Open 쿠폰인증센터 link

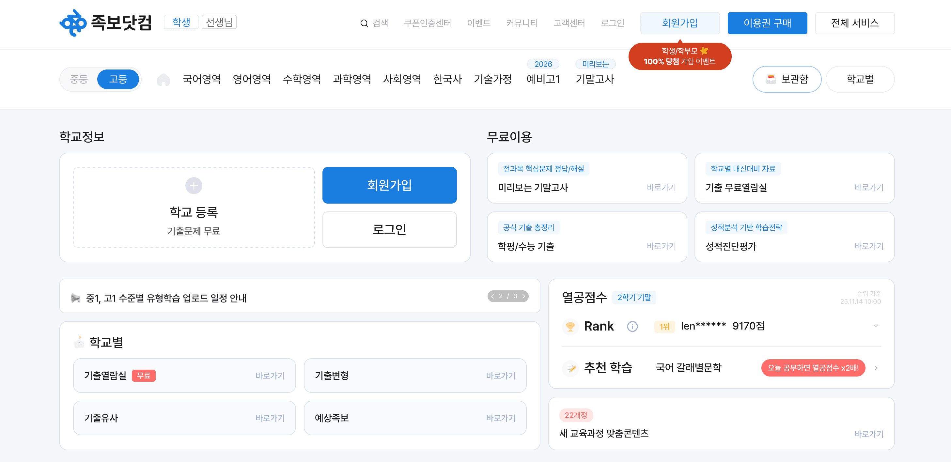(x=427, y=23)
